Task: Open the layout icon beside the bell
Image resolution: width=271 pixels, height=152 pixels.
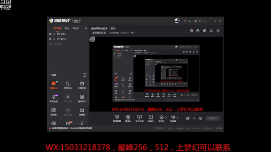Action: (x=205, y=31)
